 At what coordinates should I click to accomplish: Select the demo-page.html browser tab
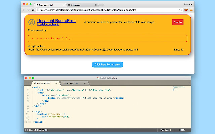(50, 5)
